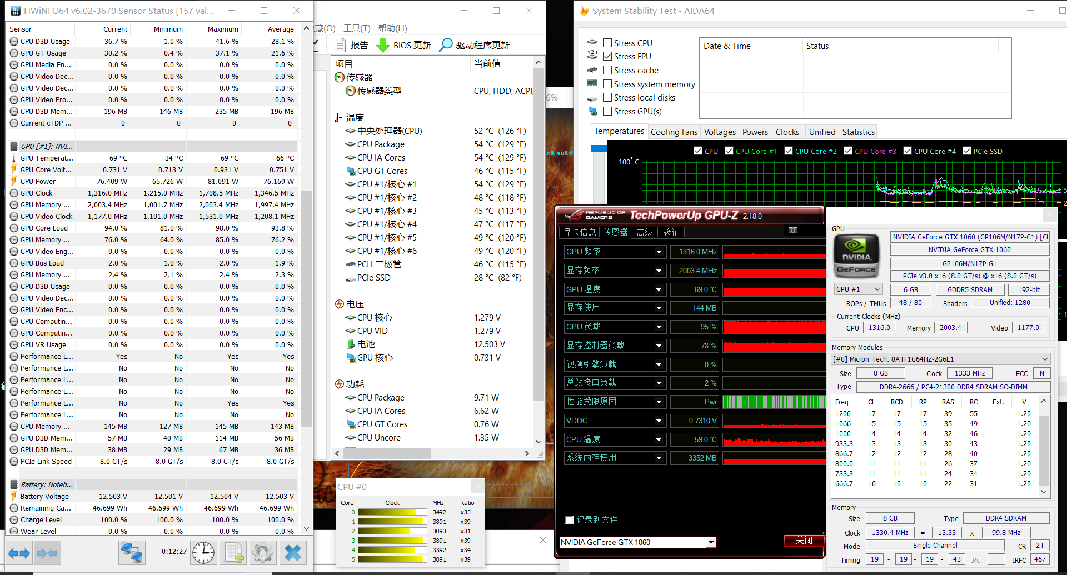Click ROG GPU-Z title logo
The image size is (1067, 575).
coord(594,214)
